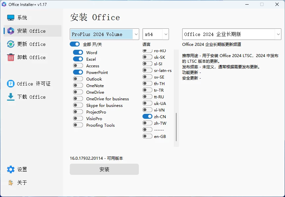This screenshot has height=197, width=285.
Task: Click the license document icon for Office 许可证
Action: 11,84
